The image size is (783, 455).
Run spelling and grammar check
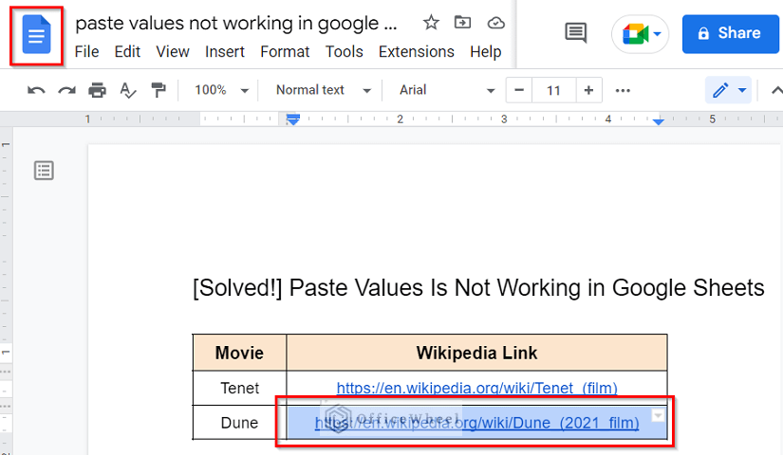coord(127,91)
